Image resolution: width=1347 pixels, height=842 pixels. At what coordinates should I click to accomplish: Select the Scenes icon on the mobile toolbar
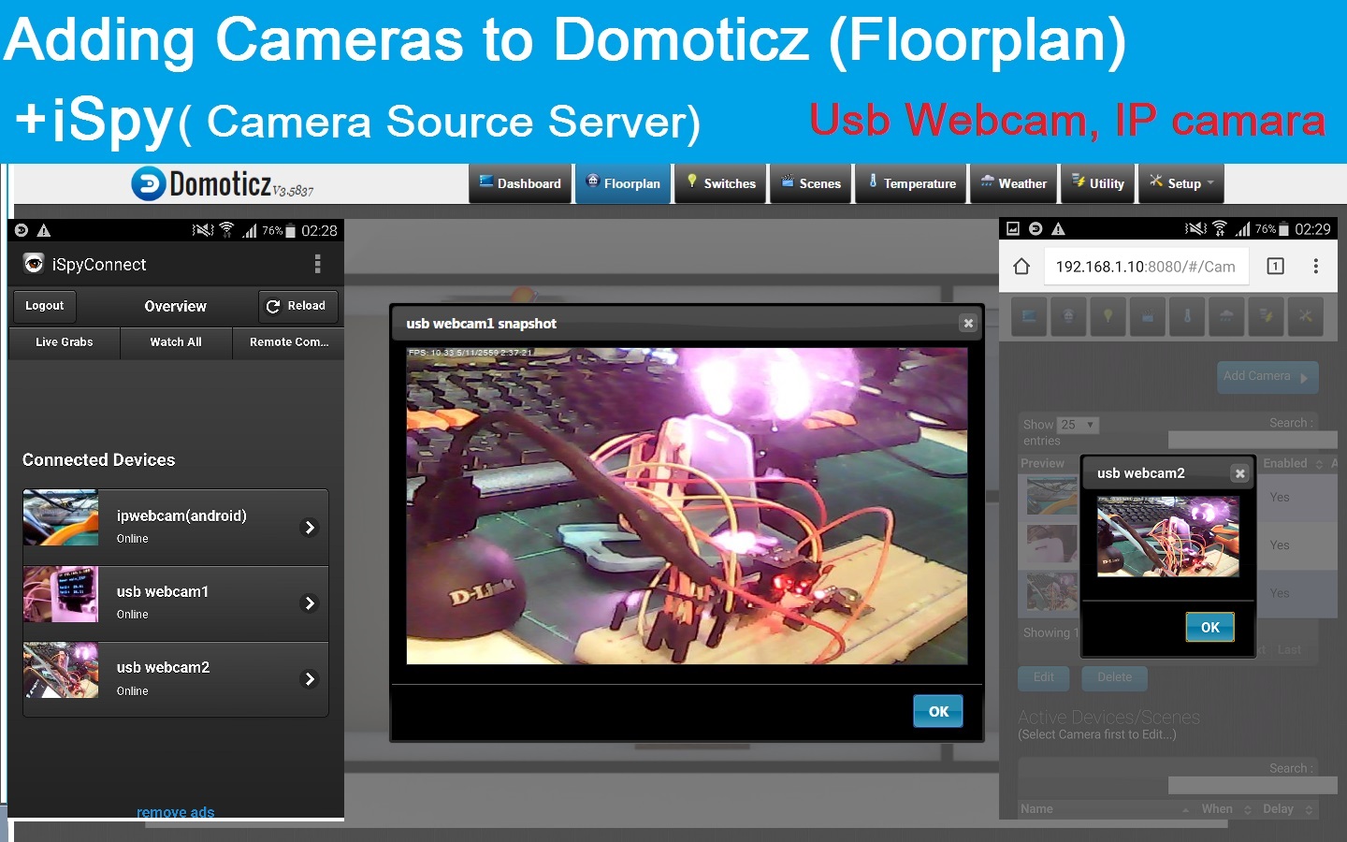[1147, 316]
